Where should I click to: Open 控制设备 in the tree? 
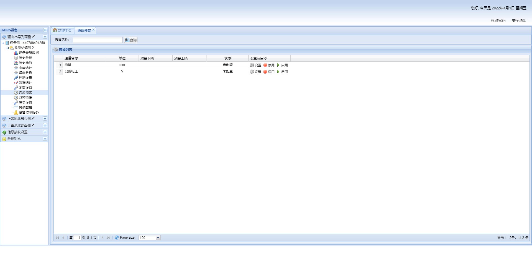[25, 78]
